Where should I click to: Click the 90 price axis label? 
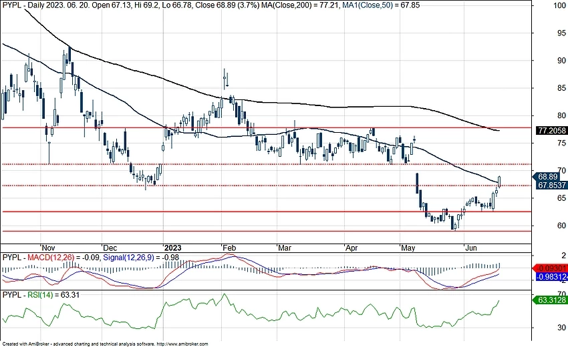pos(561,61)
